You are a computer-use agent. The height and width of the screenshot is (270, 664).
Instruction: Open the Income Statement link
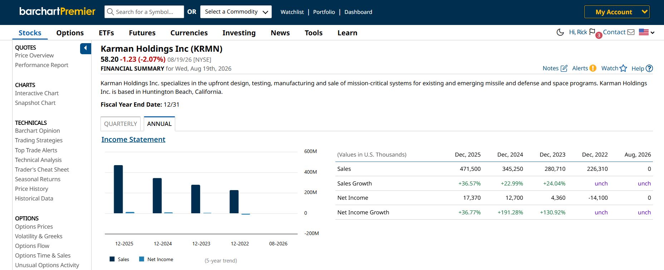coord(133,139)
